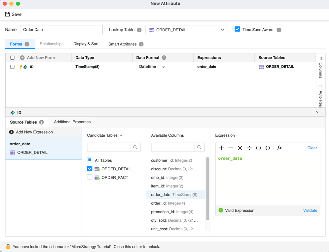Clear the expression editor
This screenshot has height=252, width=329.
(312, 148)
